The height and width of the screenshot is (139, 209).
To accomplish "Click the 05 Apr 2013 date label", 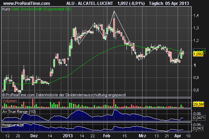I will pos(177,3).
